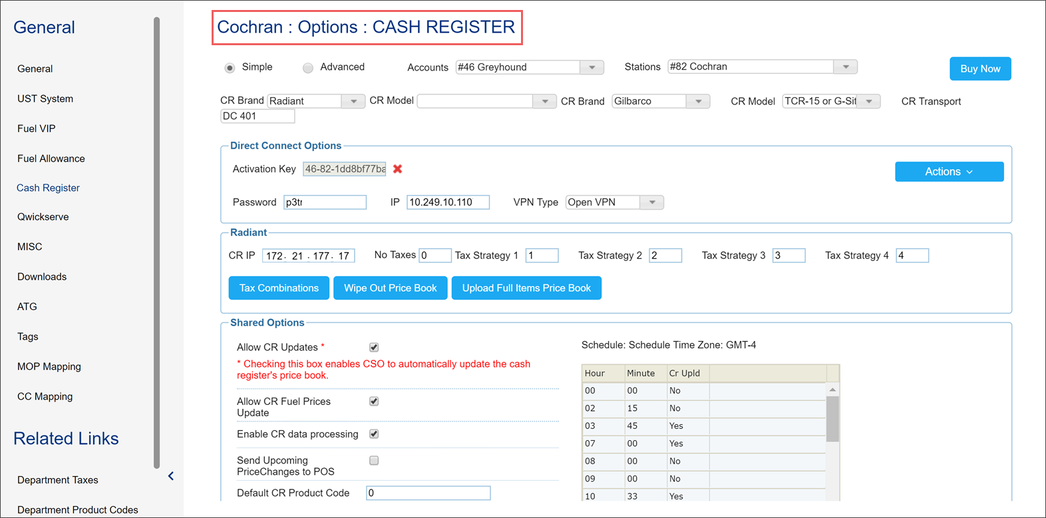Click the Cr Upld column header
The image size is (1046, 518).
pos(687,373)
